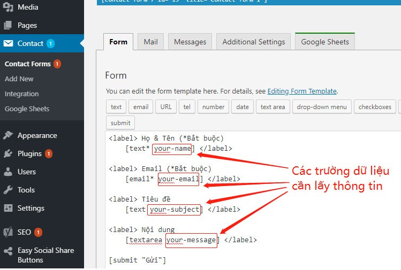Click Easy Social Share Buttons icon
This screenshot has height=270, width=401.
point(8,251)
